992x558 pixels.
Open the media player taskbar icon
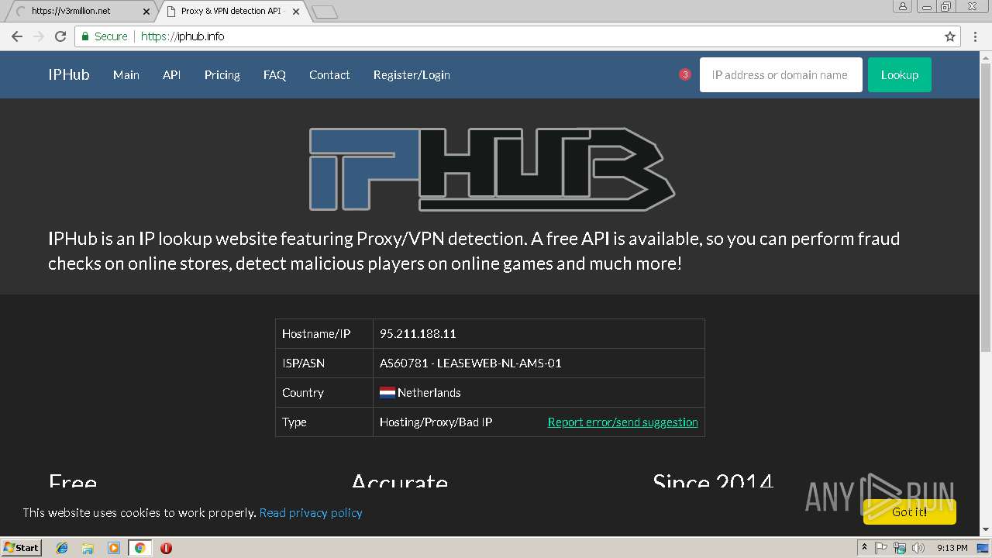pyautogui.click(x=114, y=548)
